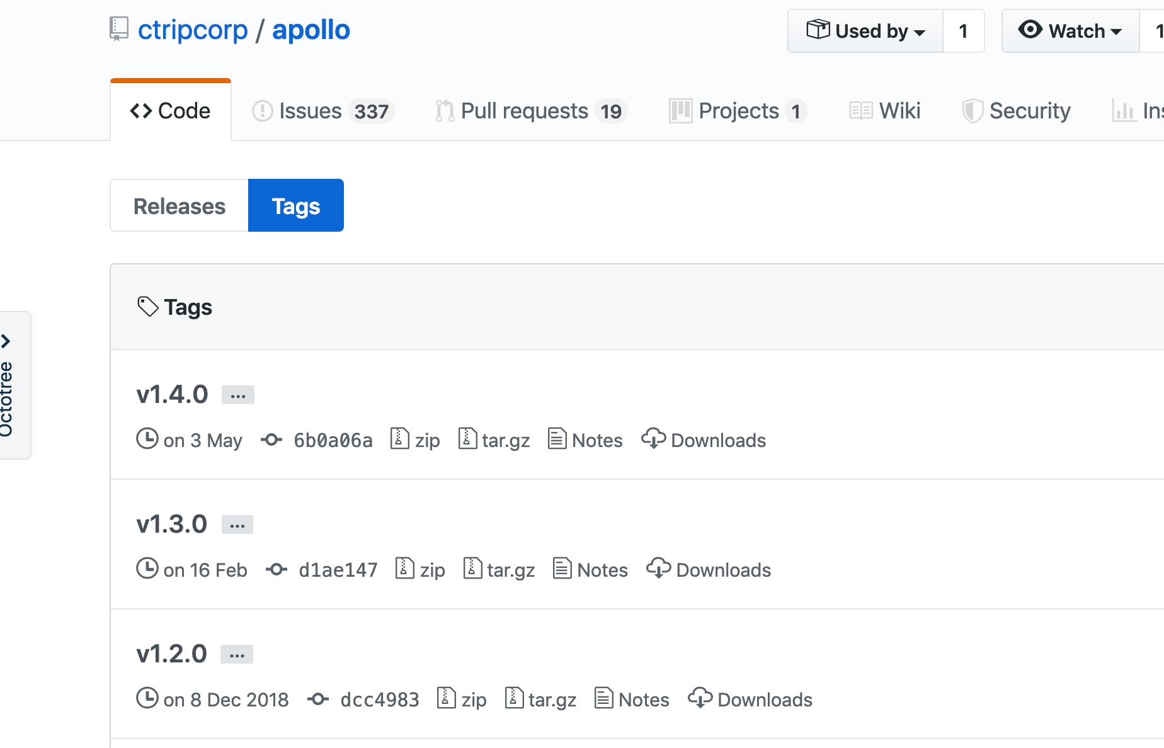Open the apollo repository link
The width and height of the screenshot is (1164, 748).
click(311, 30)
